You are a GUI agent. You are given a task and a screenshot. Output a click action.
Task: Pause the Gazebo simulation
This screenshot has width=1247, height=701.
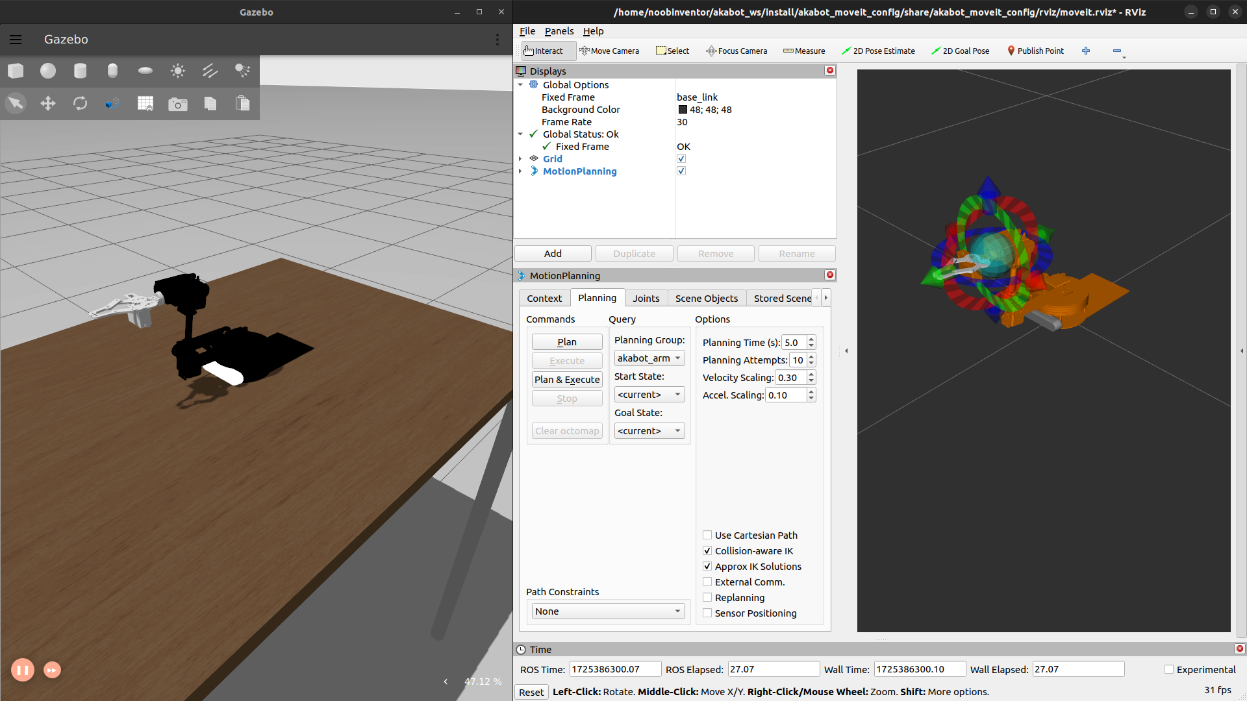point(23,670)
